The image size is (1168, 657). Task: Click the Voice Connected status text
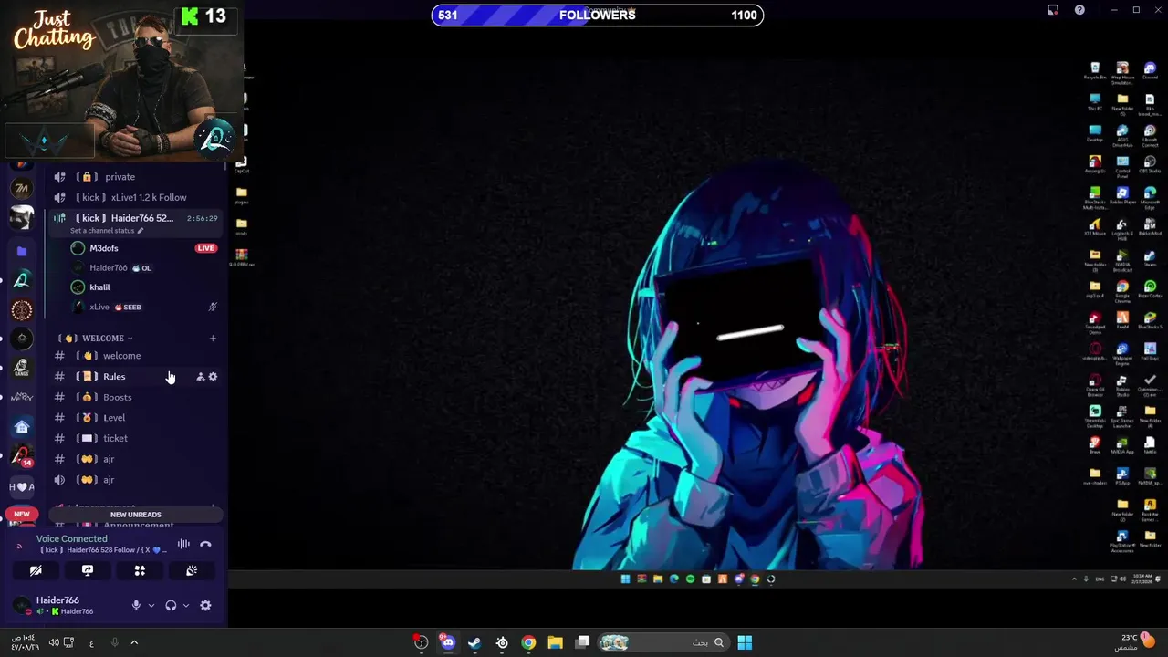pos(72,539)
